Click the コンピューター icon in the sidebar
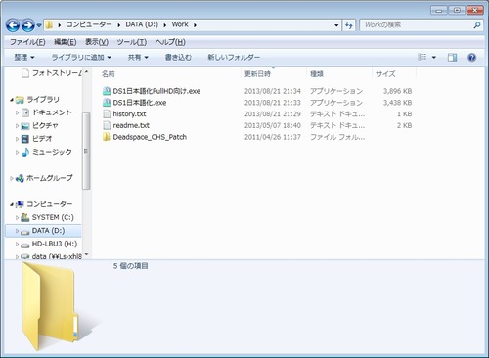The height and width of the screenshot is (358, 489). [20, 204]
